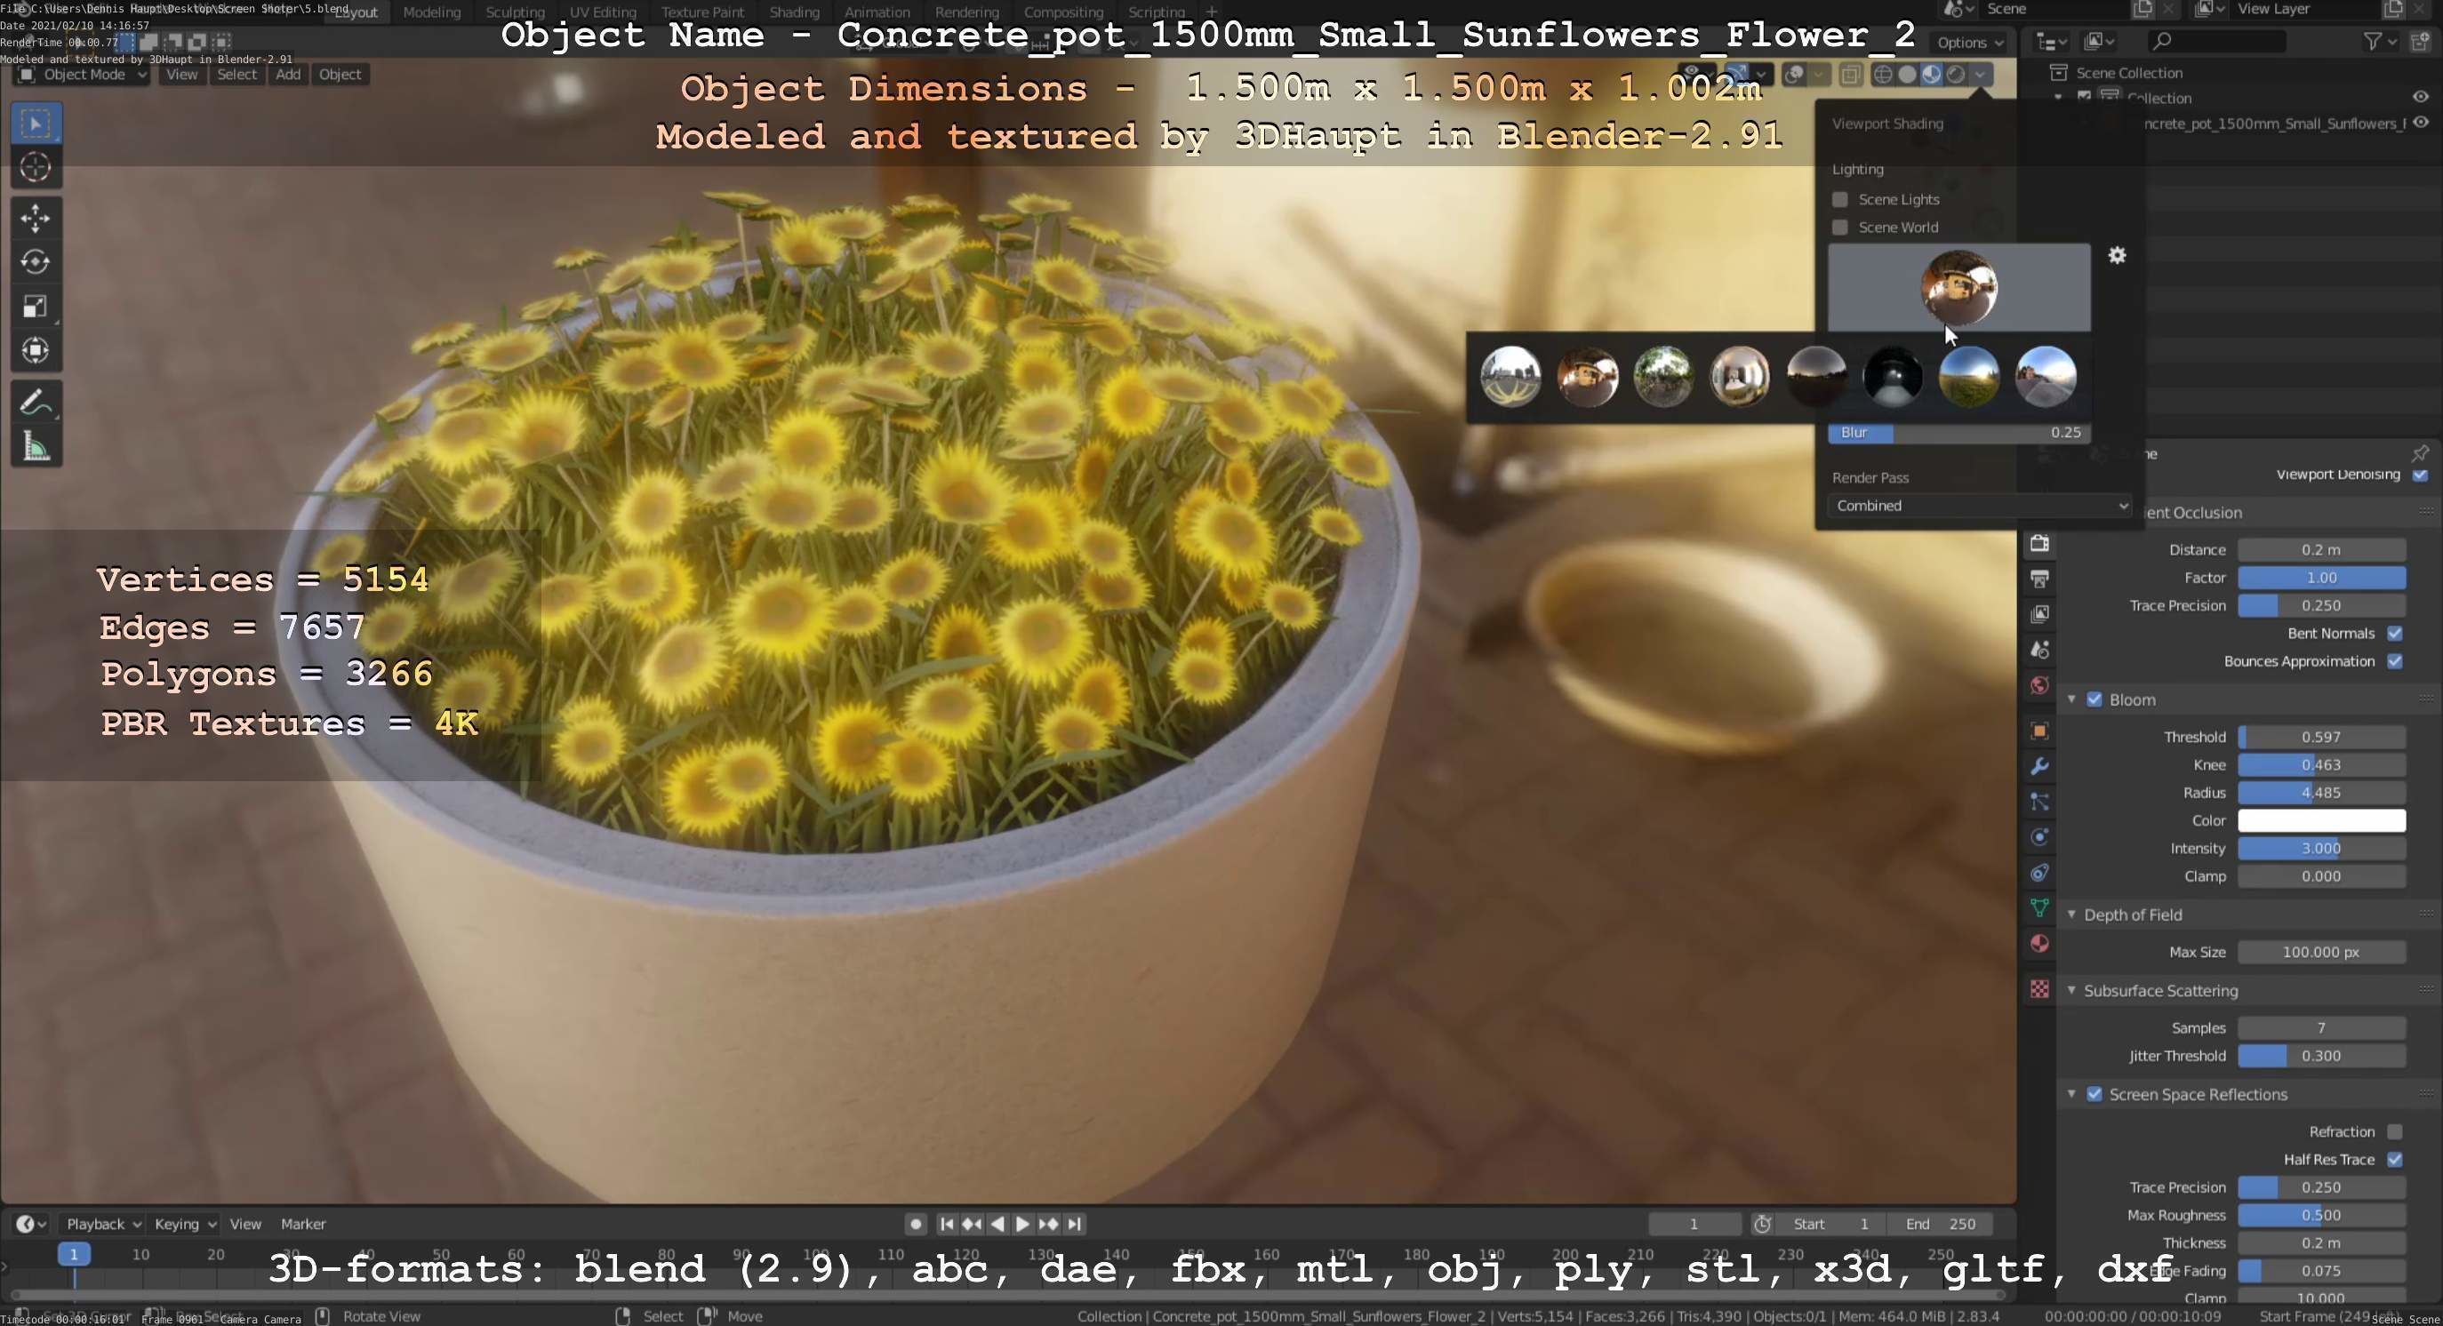
Task: Open the viewport Object menu
Action: click(x=340, y=75)
